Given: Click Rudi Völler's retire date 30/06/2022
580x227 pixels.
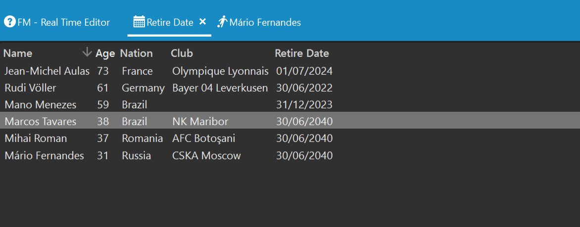Looking at the screenshot, I should tap(304, 88).
